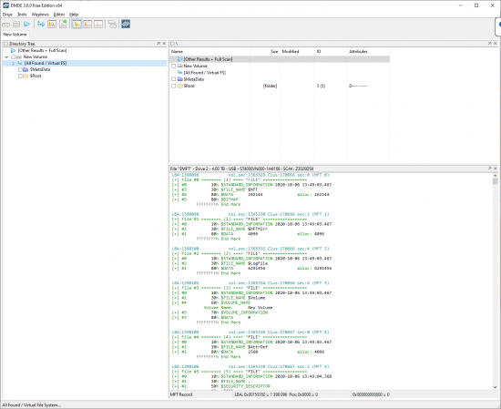
Task: Click the MFT viewer vertical scrollbar thumb
Action: (x=495, y=181)
